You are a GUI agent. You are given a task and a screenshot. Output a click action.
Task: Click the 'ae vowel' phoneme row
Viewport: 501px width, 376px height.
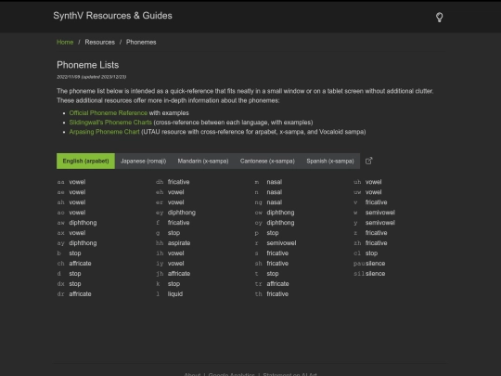click(x=71, y=192)
